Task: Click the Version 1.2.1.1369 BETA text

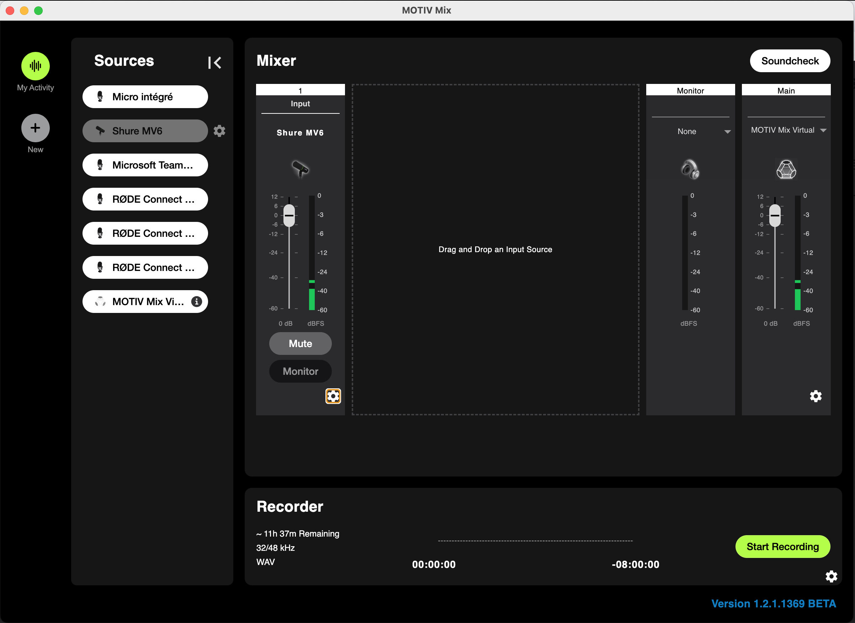Action: click(x=773, y=603)
